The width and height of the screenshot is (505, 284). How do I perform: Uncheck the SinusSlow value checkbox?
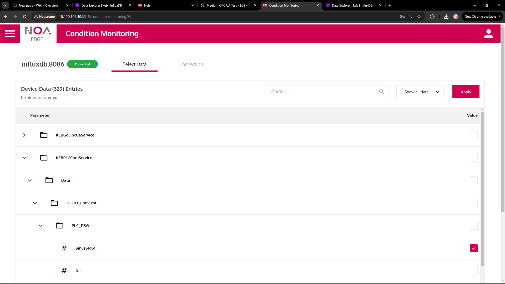pyautogui.click(x=473, y=248)
